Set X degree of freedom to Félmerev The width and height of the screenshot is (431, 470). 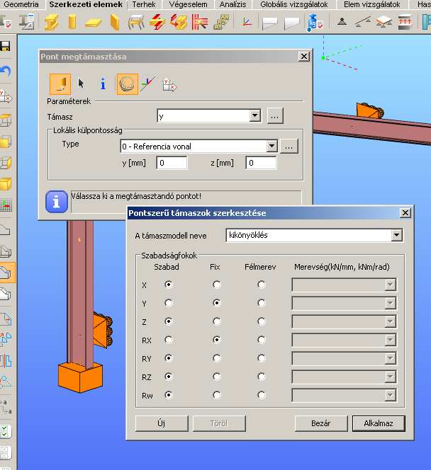(x=262, y=285)
